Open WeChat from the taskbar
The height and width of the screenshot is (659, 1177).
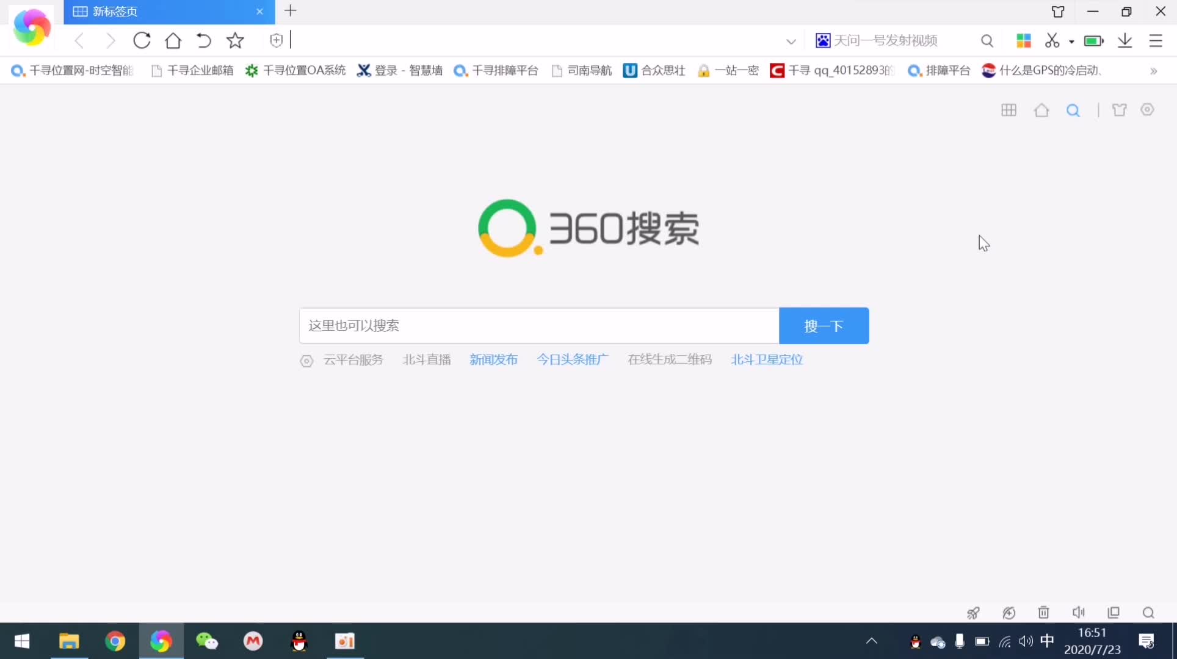point(207,641)
